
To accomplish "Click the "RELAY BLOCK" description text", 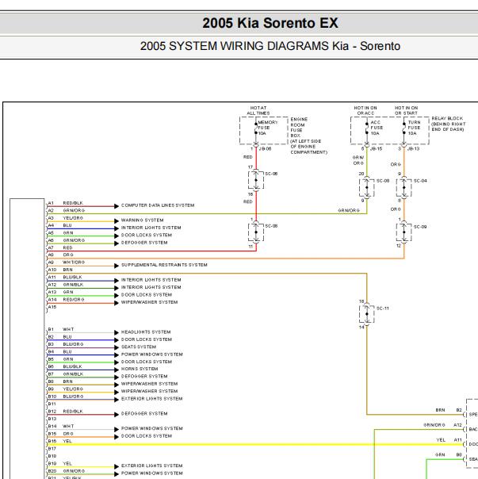I will click(x=449, y=124).
